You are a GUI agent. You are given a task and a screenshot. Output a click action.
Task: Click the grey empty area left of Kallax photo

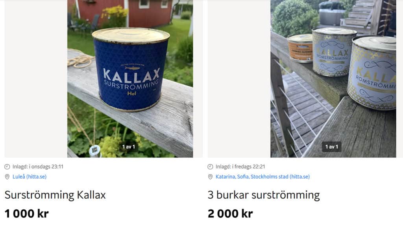click(x=36, y=79)
